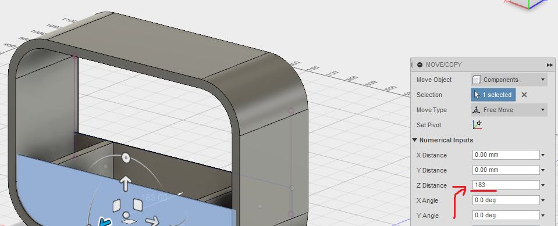Open the Move Type Free Move dropdown

click(x=509, y=110)
